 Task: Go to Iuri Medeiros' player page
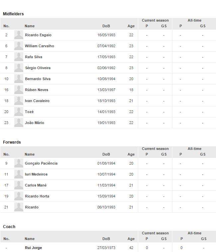(x=36, y=174)
